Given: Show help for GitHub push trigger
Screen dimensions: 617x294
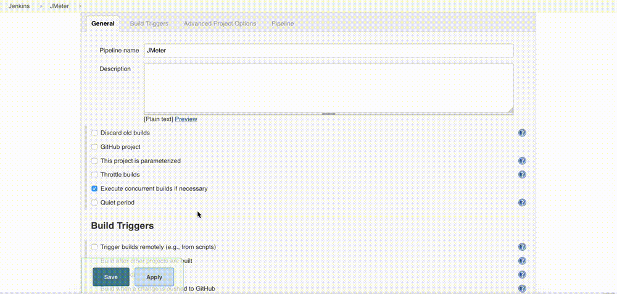Looking at the screenshot, I should coord(522,288).
